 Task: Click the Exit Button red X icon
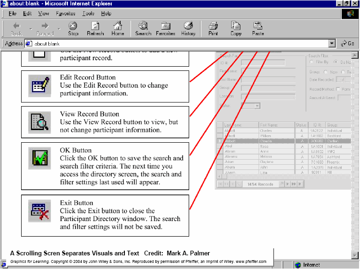[x=39, y=211]
